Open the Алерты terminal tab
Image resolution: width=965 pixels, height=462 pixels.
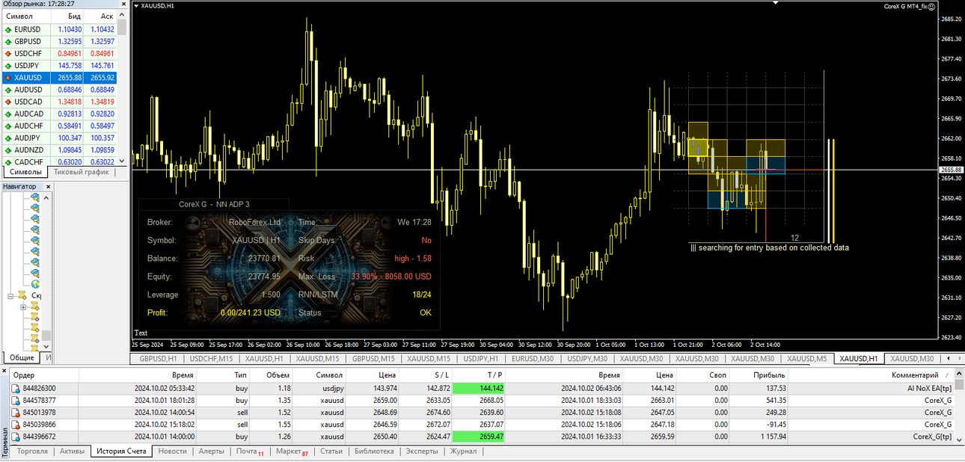coord(211,452)
